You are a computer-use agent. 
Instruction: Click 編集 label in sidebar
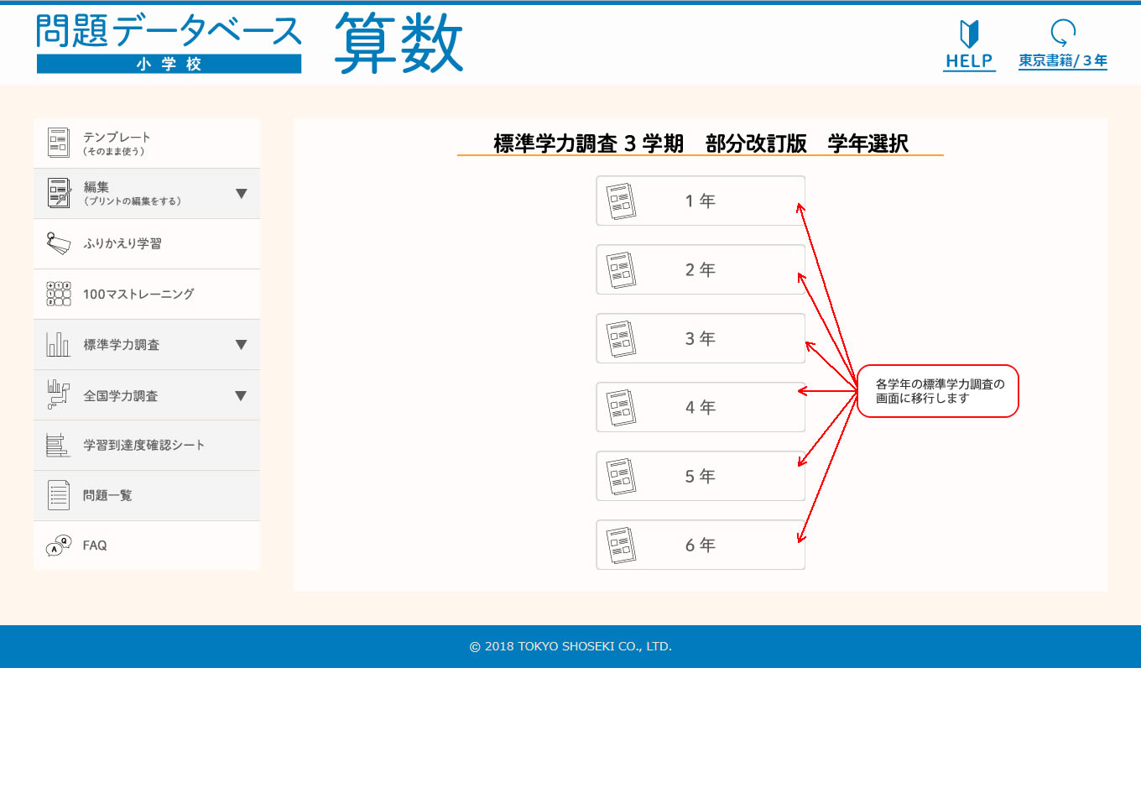96,187
